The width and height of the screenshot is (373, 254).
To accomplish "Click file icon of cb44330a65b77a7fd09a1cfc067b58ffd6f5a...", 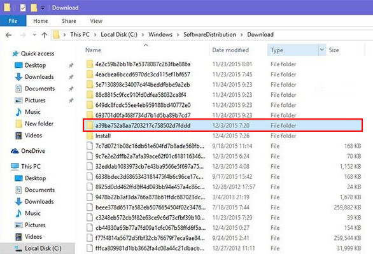I will point(90,228).
